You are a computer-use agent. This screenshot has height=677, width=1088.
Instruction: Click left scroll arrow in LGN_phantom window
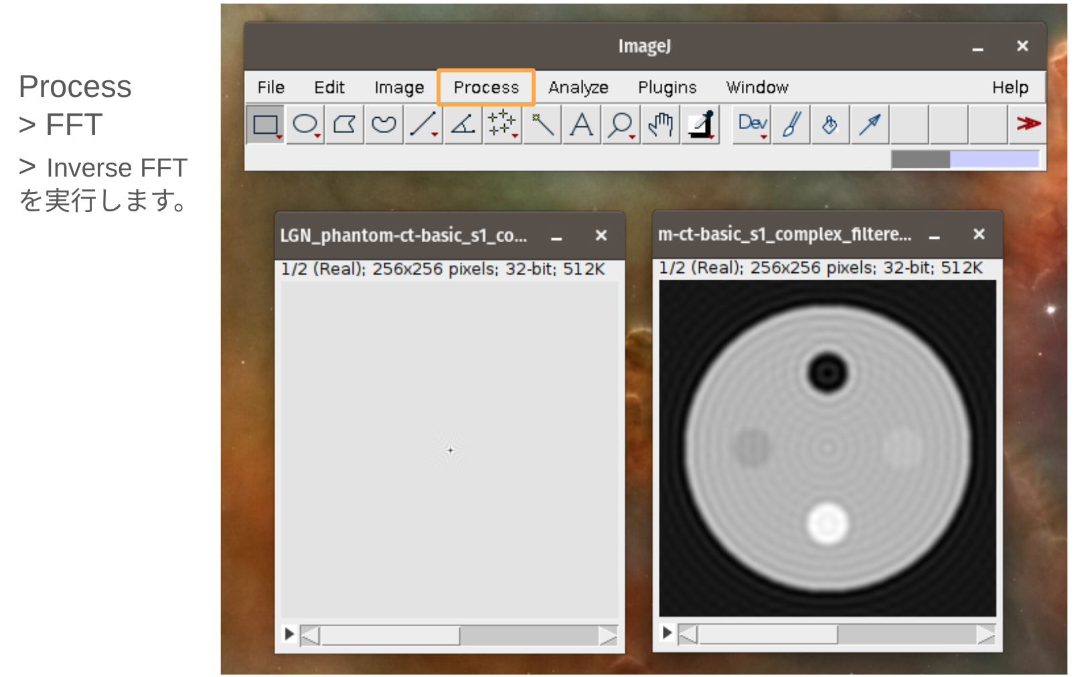point(310,636)
